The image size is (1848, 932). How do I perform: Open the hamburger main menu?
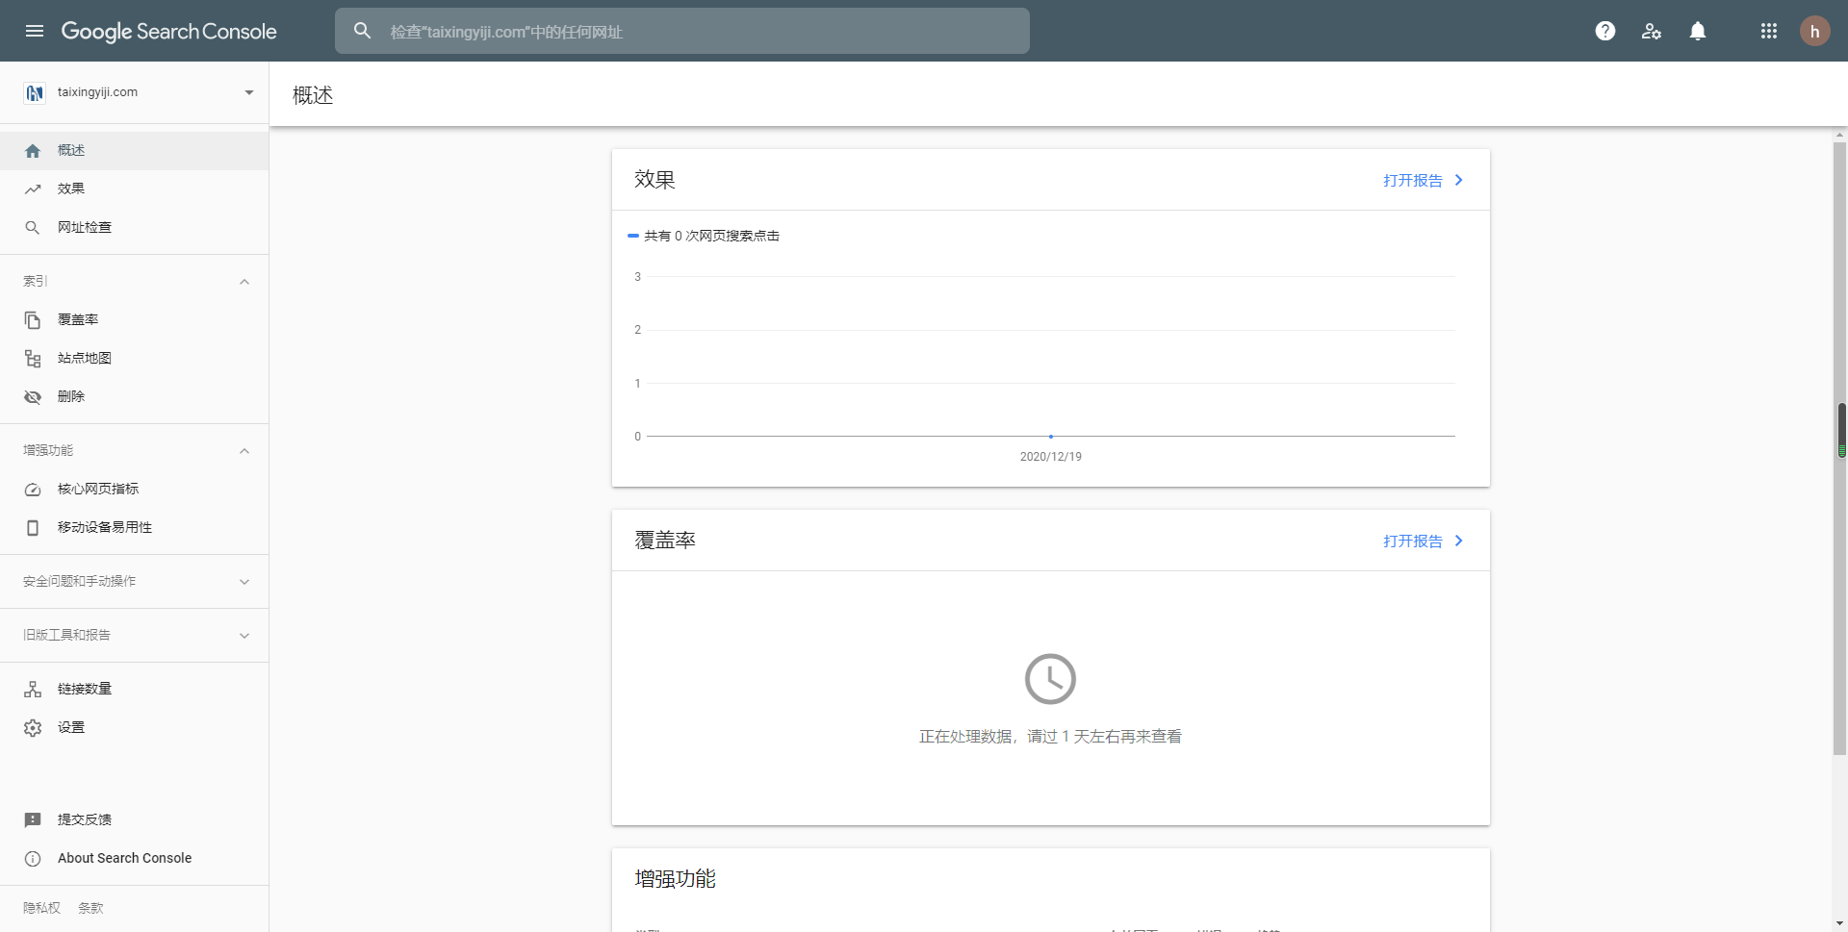pos(35,31)
